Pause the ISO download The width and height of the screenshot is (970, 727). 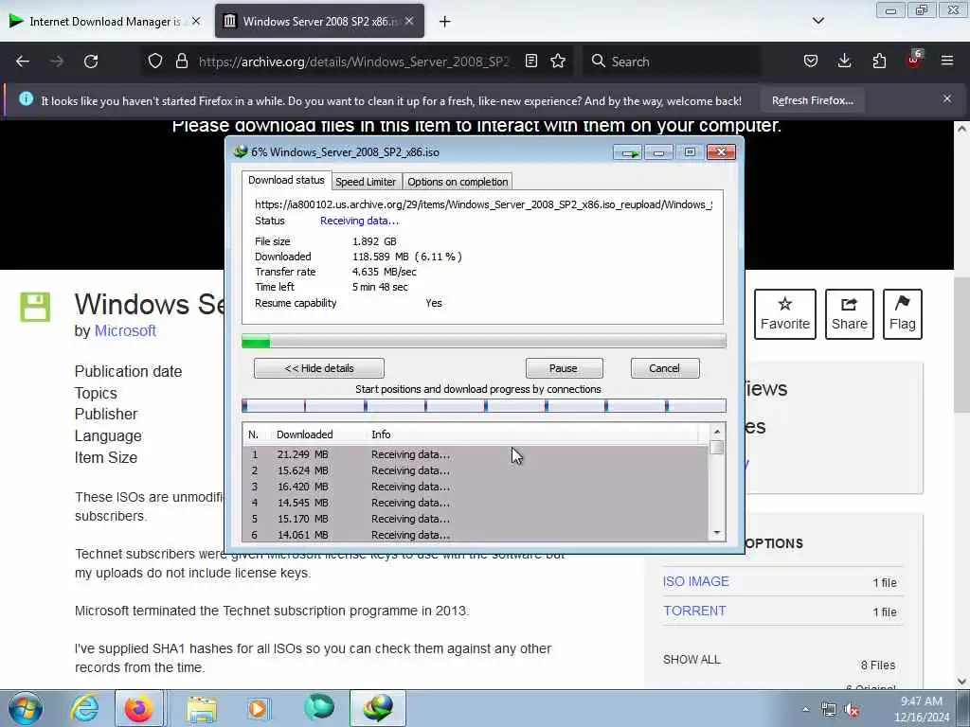click(x=564, y=368)
